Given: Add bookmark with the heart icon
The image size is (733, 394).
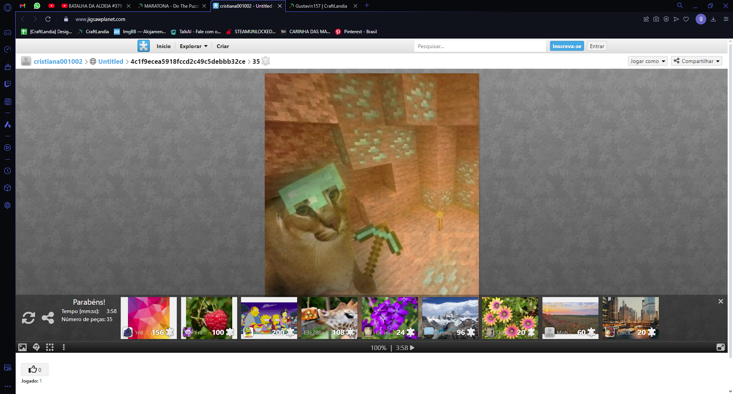Looking at the screenshot, I should click(x=686, y=19).
